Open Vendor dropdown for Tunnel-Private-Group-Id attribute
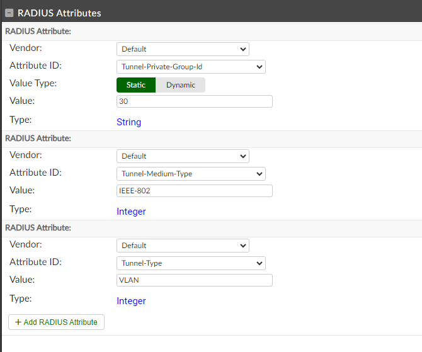 point(183,49)
